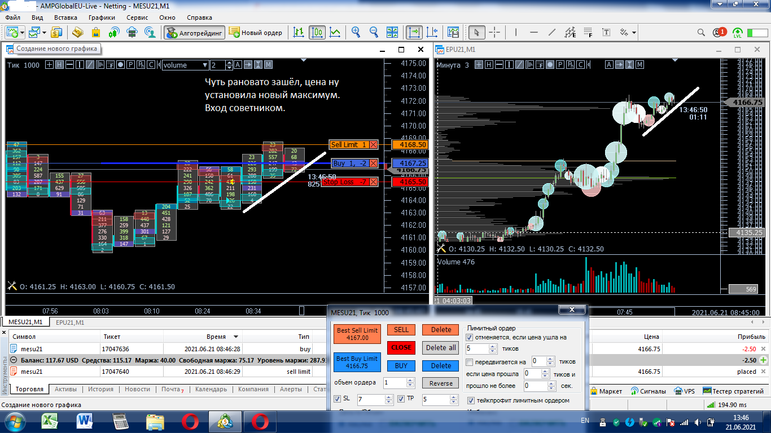Open the Тестер стратегий tab
Image resolution: width=771 pixels, height=433 pixels.
733,391
